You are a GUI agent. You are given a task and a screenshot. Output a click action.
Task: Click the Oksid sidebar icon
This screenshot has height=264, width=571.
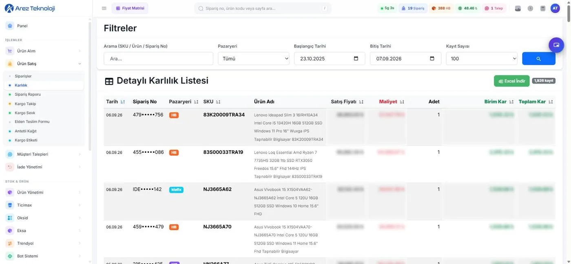(x=10, y=218)
